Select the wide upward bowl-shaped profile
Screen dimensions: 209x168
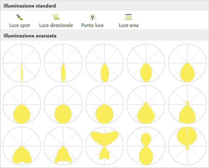[x=104, y=146]
